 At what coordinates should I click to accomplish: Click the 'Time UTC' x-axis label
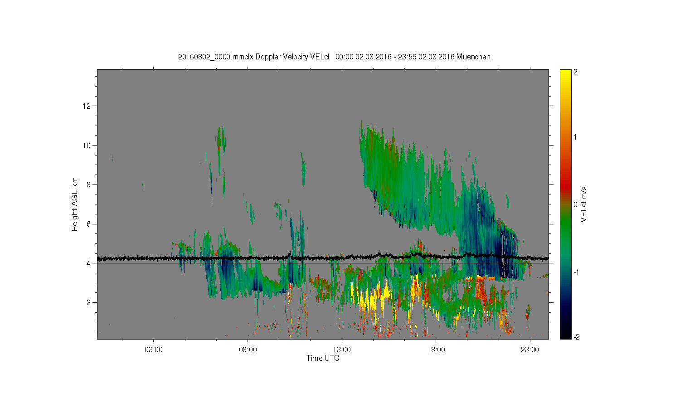(323, 358)
